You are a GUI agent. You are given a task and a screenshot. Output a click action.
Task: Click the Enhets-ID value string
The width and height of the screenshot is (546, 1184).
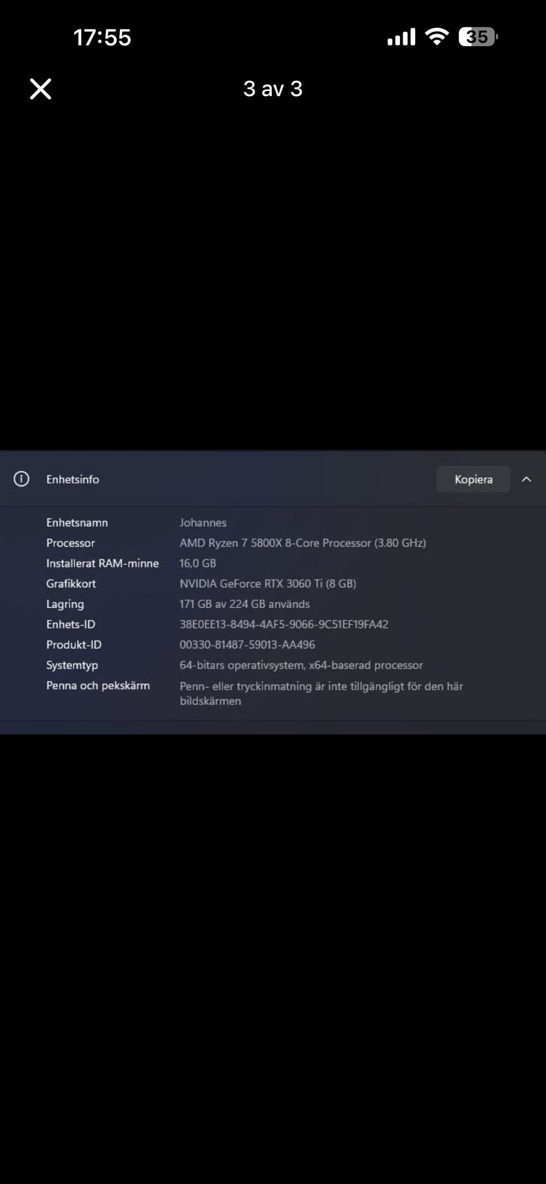pos(284,624)
